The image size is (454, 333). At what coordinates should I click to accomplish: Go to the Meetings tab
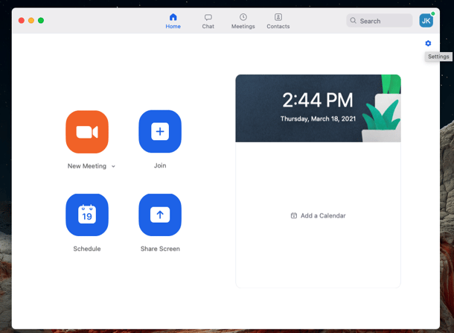243,21
